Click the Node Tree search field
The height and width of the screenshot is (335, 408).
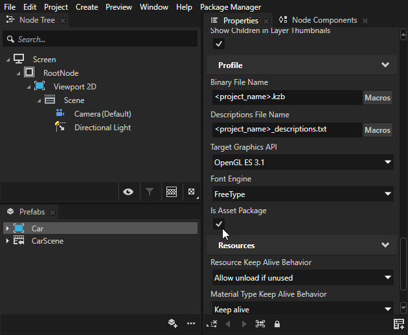click(100, 40)
